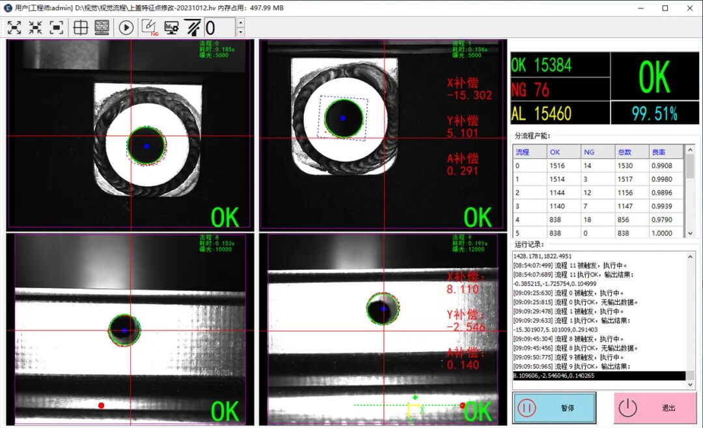Select table cell with value 1156
Screen dimensions: 703x428
coord(632,193)
